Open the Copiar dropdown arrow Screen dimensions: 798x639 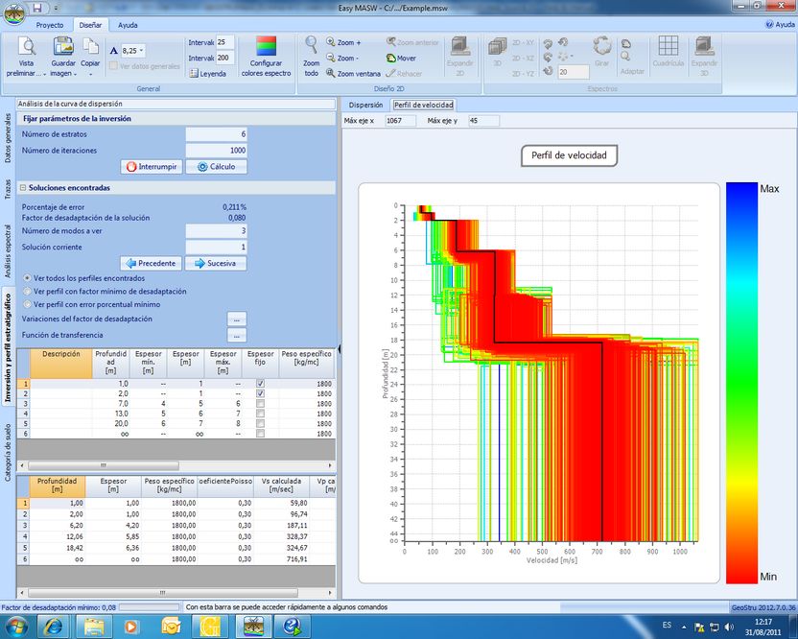(x=90, y=74)
